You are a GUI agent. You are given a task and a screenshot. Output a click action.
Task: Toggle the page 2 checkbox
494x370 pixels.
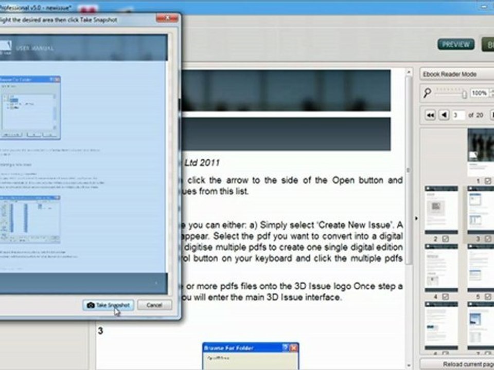click(x=446, y=239)
